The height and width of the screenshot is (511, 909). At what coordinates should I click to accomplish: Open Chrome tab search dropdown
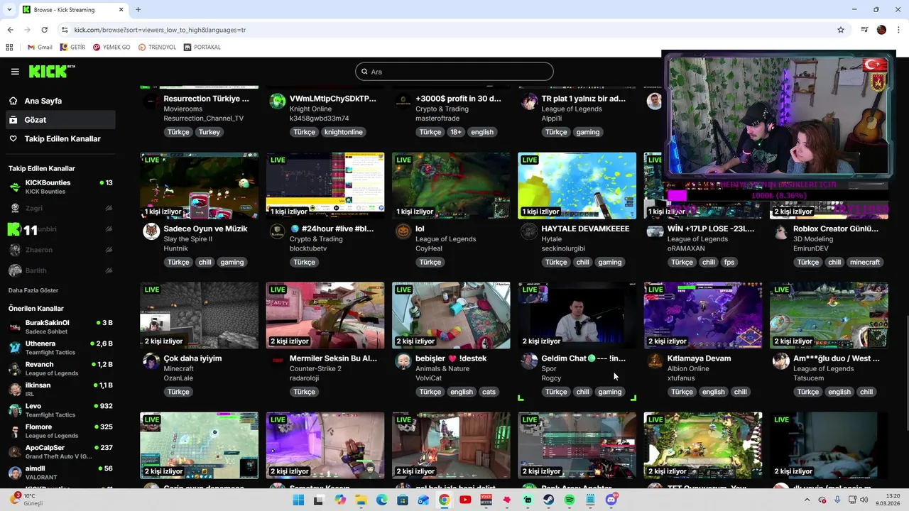(x=9, y=9)
